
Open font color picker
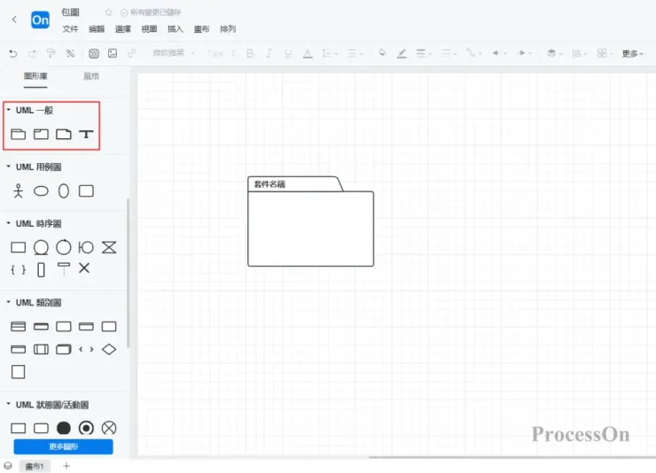[x=308, y=53]
